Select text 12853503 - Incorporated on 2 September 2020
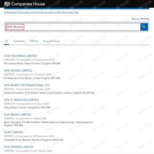The width and height of the screenshot is (154, 154). (29, 60)
